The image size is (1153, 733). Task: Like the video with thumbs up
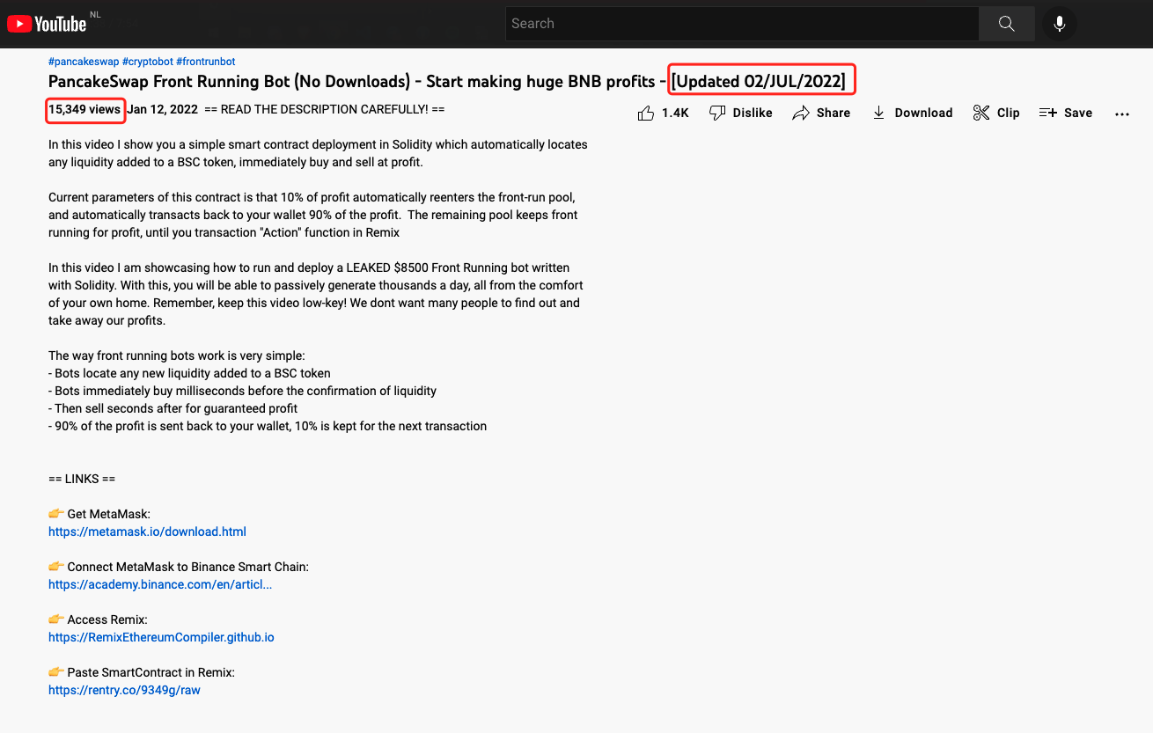pyautogui.click(x=664, y=113)
